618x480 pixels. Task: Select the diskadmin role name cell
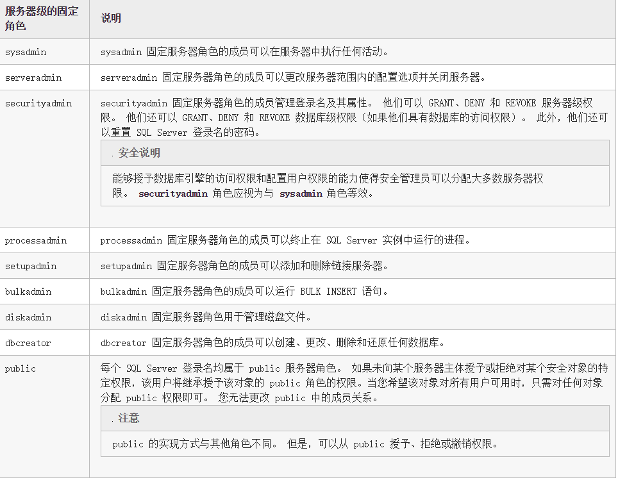pyautogui.click(x=28, y=317)
